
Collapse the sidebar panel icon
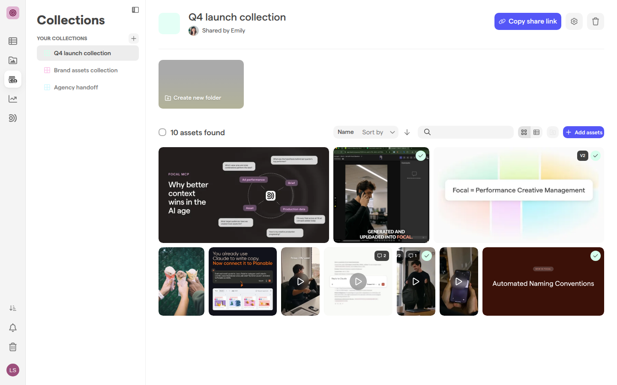[x=135, y=10]
